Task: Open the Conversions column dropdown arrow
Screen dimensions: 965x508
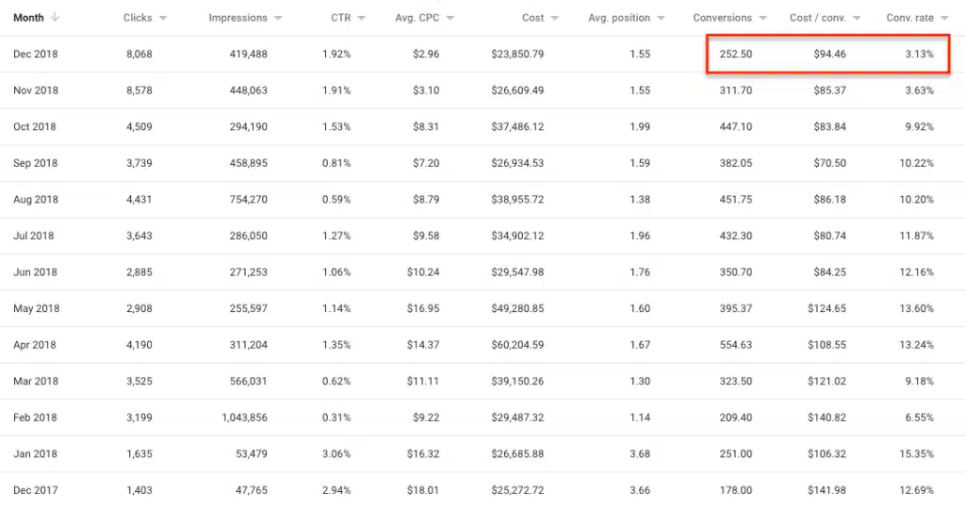Action: tap(762, 18)
